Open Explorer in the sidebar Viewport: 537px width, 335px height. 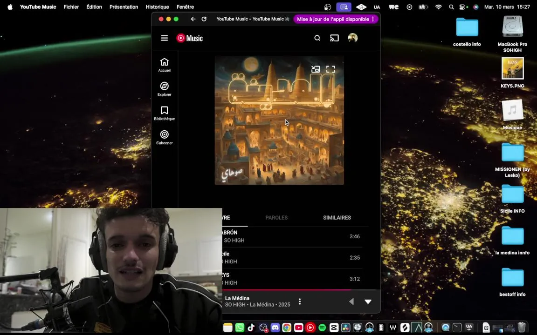click(165, 89)
